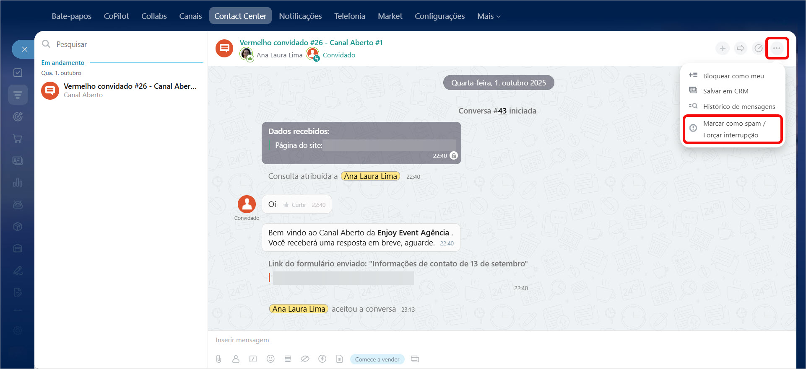The width and height of the screenshot is (806, 369).
Task: Select Histórico de mensagens option
Action: [x=738, y=106]
